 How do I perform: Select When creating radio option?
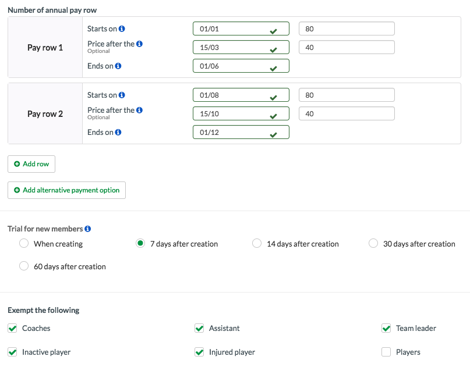[24, 243]
